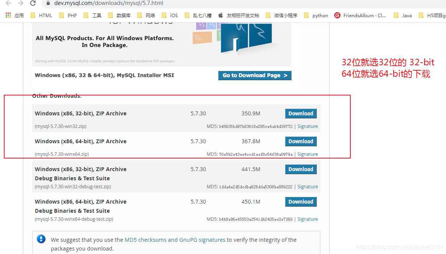The height and width of the screenshot is (254, 446).
Task: Click MD5 hash of winx64 zip
Action: [x=256, y=154]
